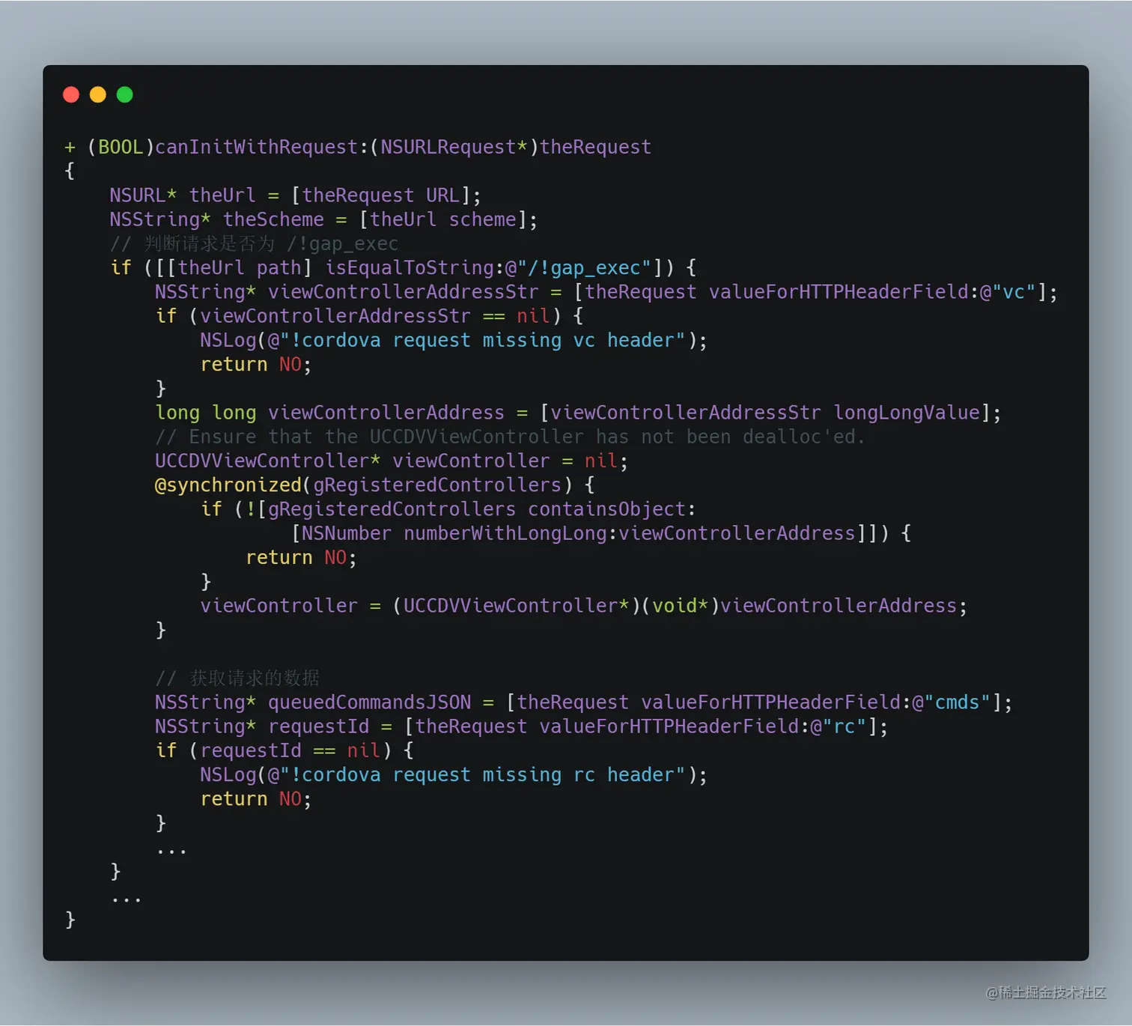Image resolution: width=1132 pixels, height=1026 pixels.
Task: Click the 'Ensure that the UCCDVViewController' comment
Action: pos(510,437)
